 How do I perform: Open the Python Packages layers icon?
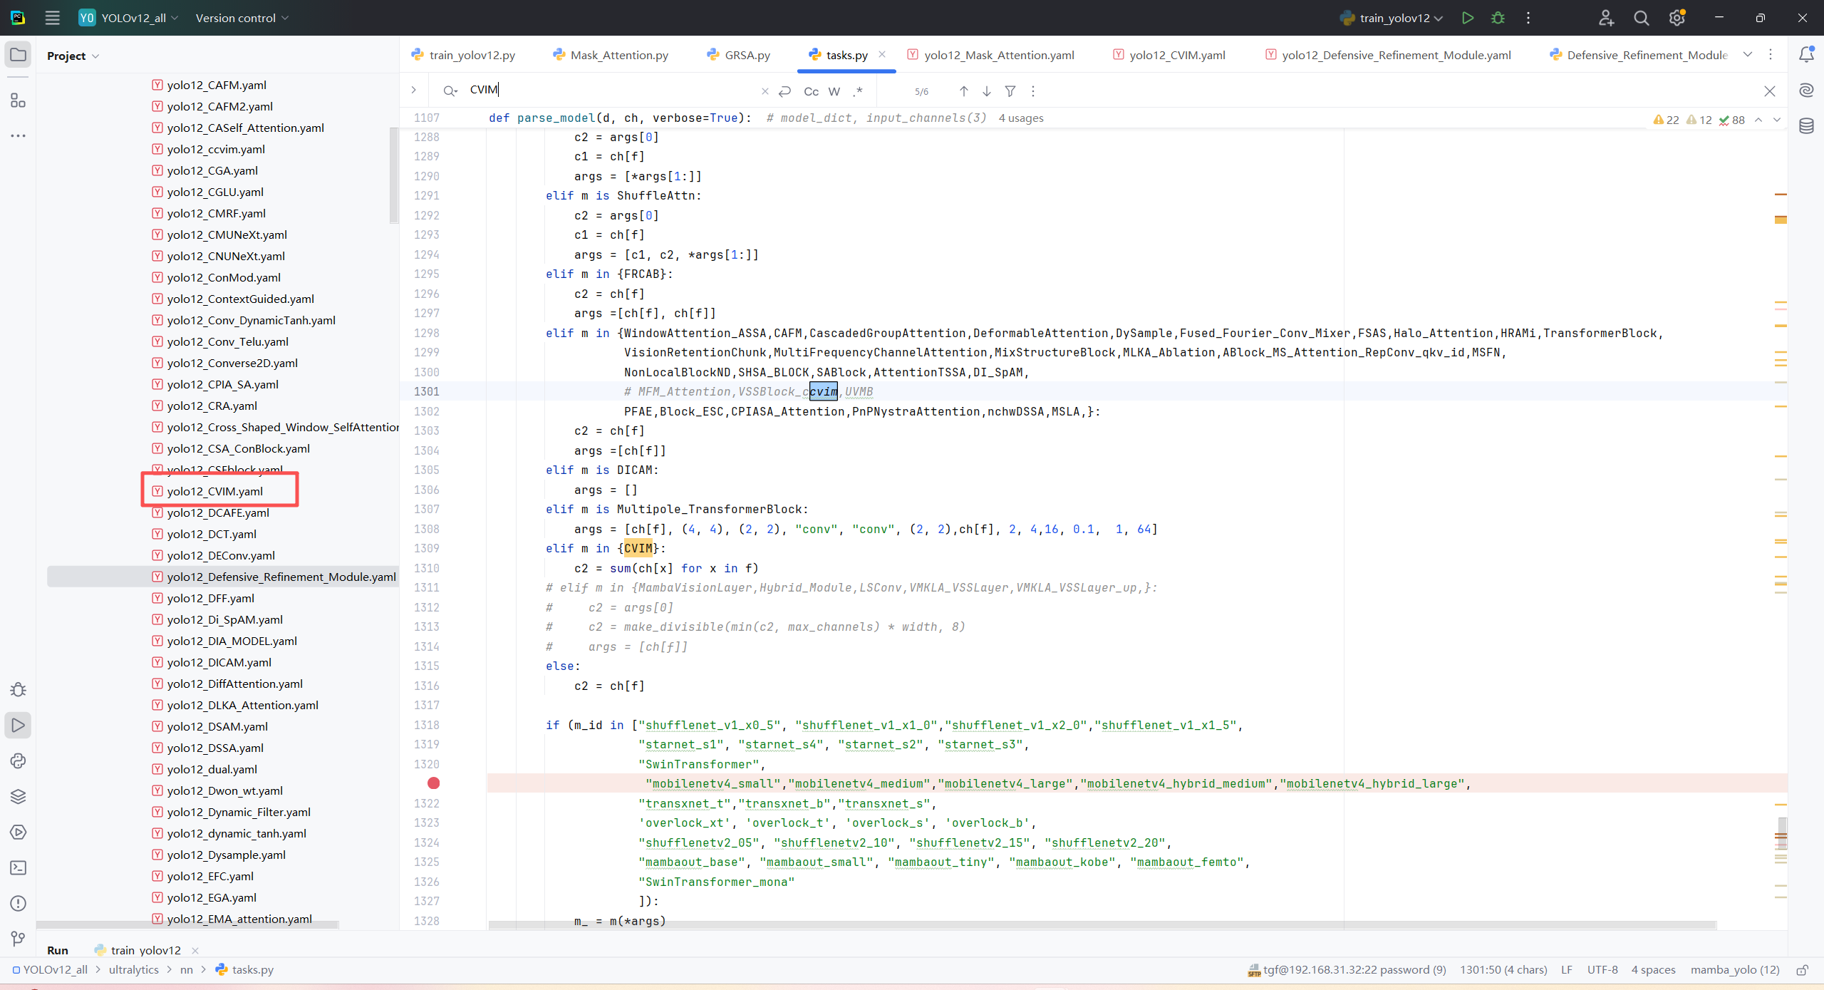[x=19, y=796]
